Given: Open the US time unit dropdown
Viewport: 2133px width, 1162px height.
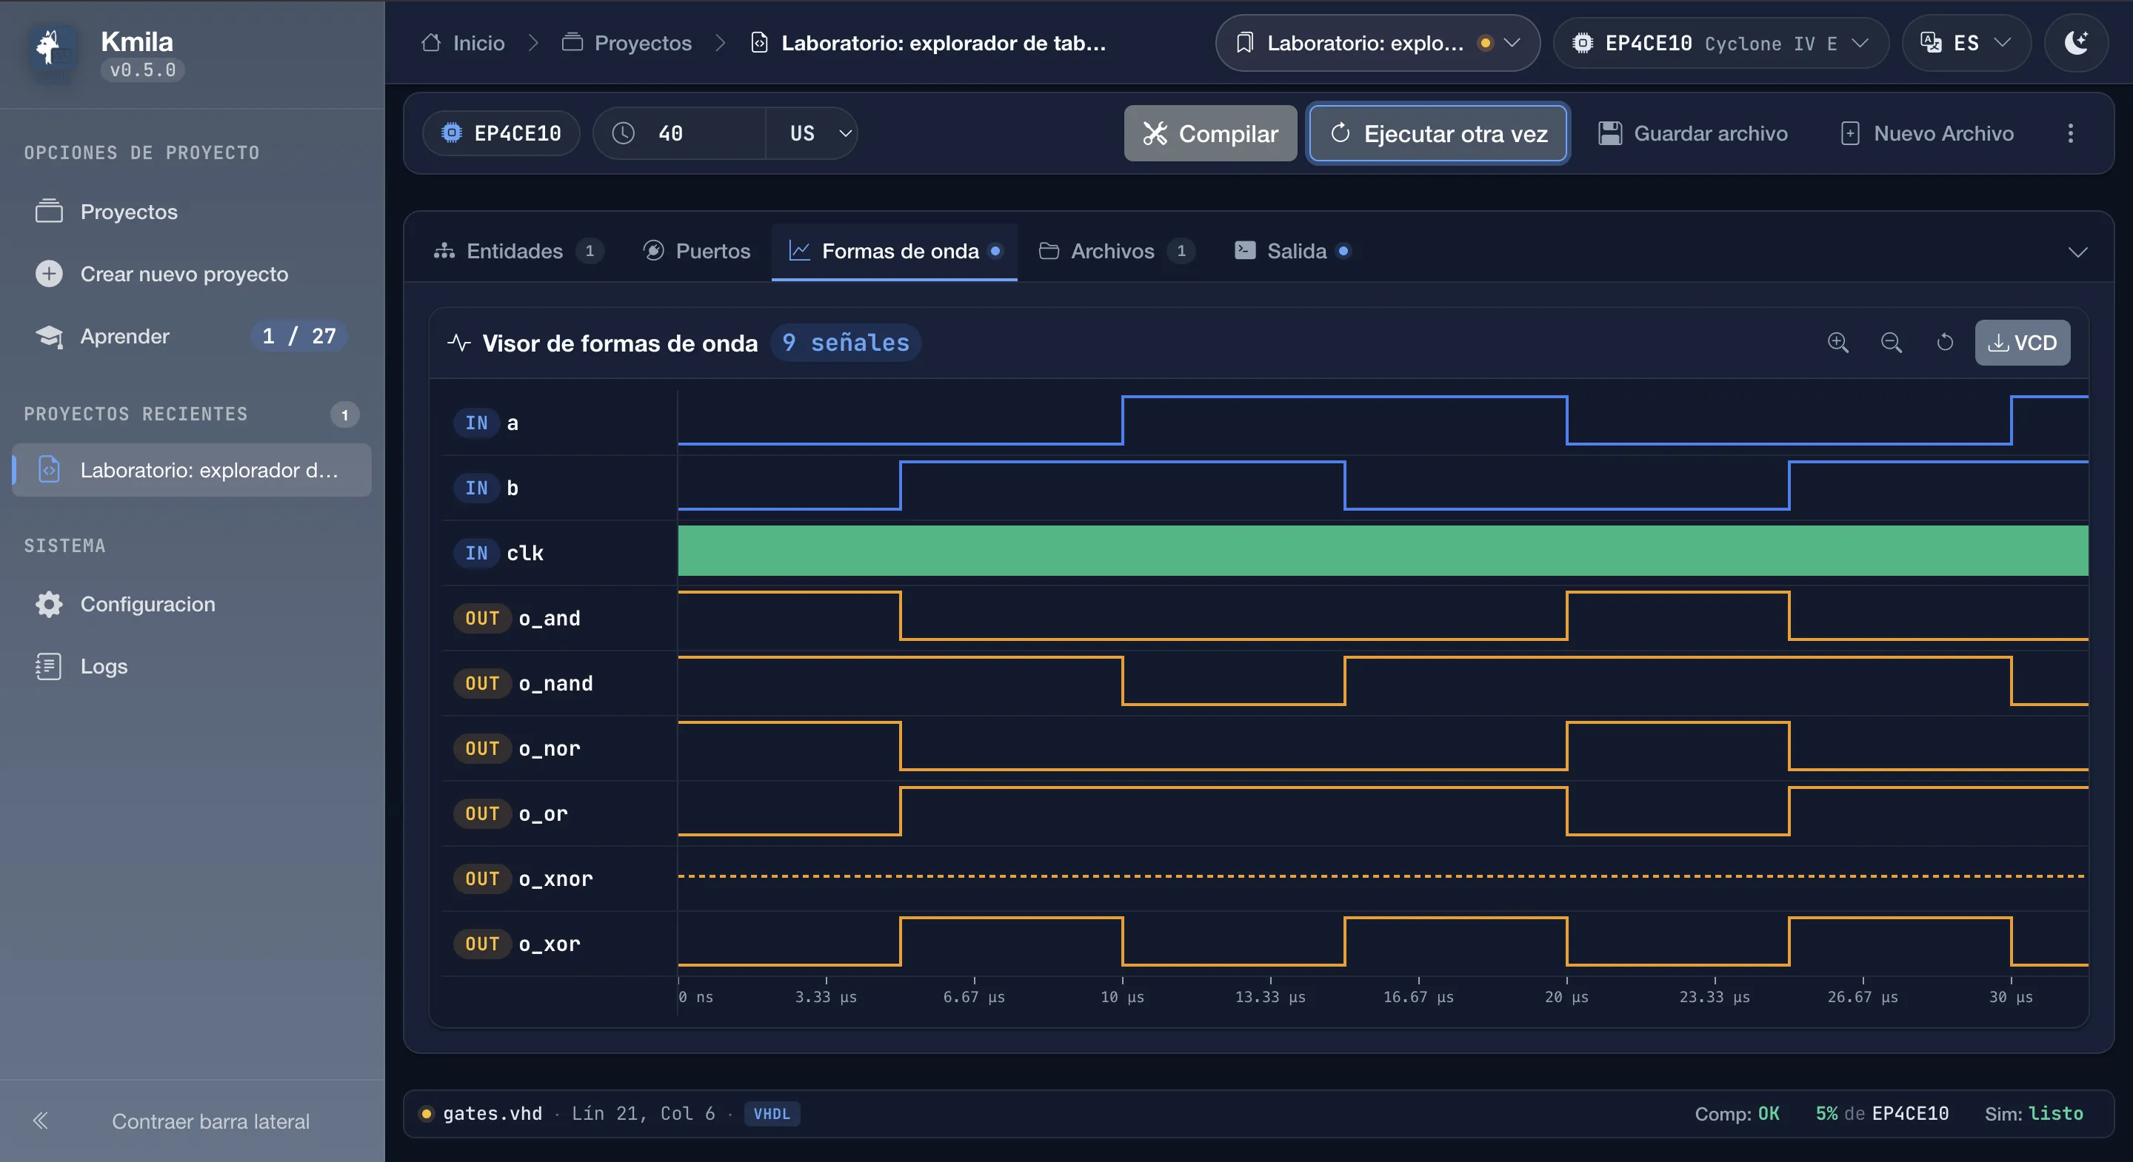Looking at the screenshot, I should (x=812, y=133).
